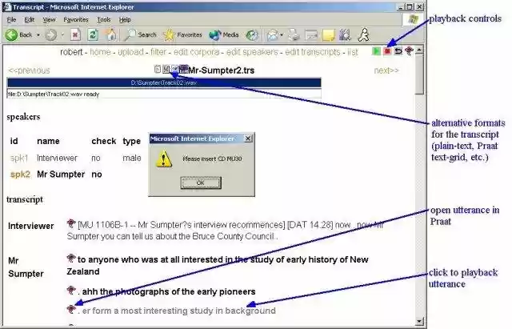Image resolution: width=512 pixels, height=329 pixels.
Task: Click second transcript format icon before Mr-Sumpter2.trs
Action: [x=166, y=69]
